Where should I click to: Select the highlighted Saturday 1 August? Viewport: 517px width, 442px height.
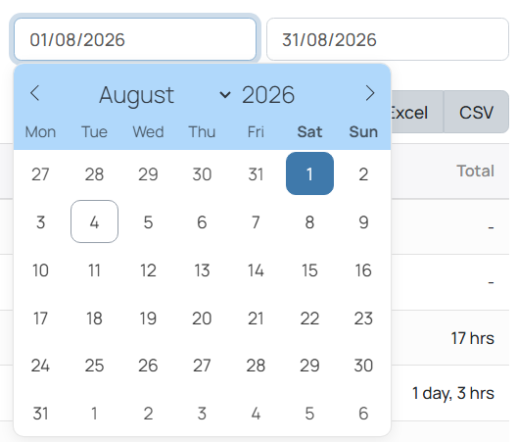click(x=309, y=173)
